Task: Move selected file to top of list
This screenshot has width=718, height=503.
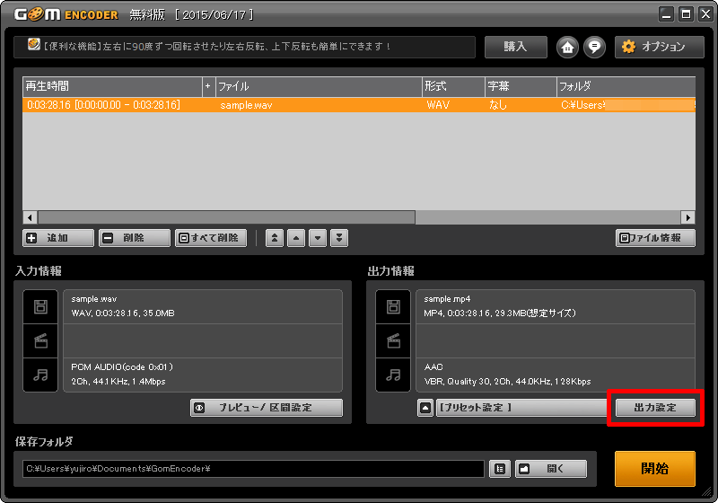Action: (275, 238)
